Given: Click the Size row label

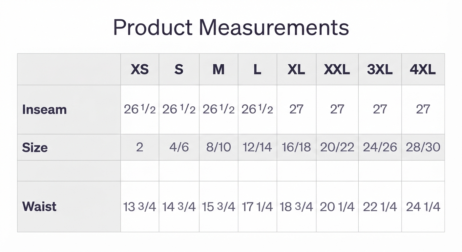Looking at the screenshot, I should [x=35, y=147].
